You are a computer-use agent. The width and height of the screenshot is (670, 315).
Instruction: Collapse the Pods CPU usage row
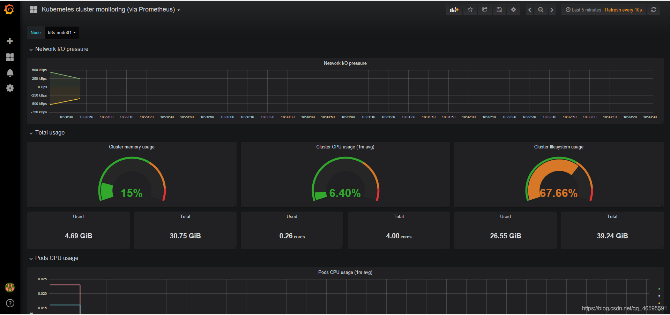pos(54,258)
